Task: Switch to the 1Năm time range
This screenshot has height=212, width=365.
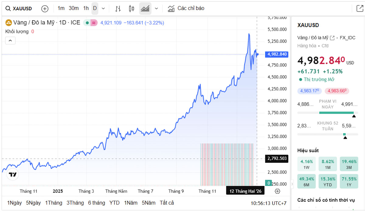Action: tap(131, 203)
